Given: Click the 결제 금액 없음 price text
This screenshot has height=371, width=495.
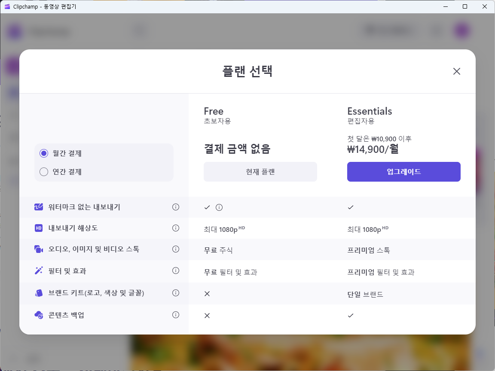Looking at the screenshot, I should pyautogui.click(x=237, y=149).
